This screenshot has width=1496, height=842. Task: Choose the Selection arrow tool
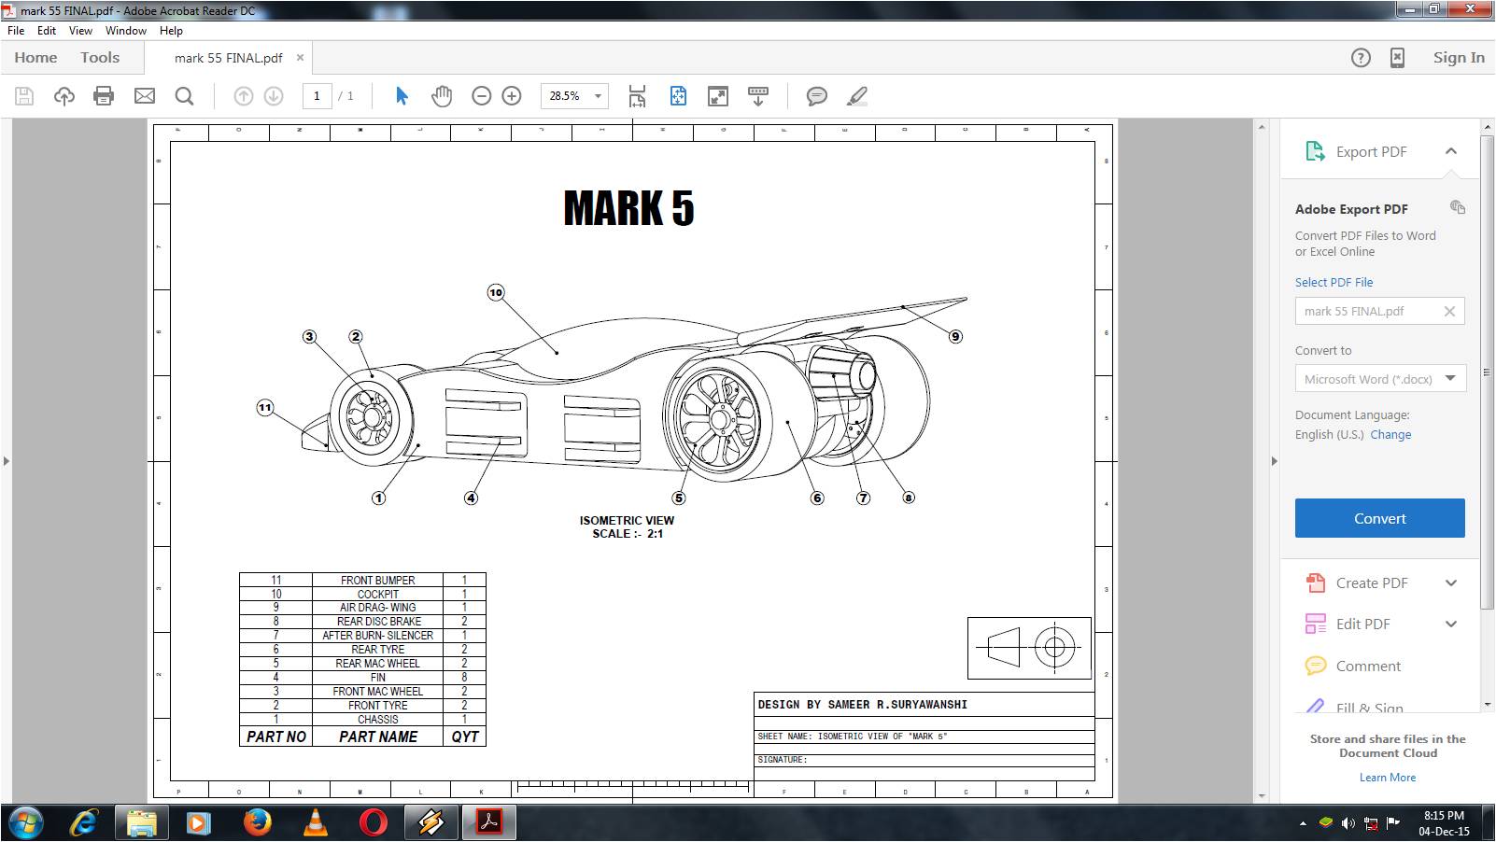(402, 95)
